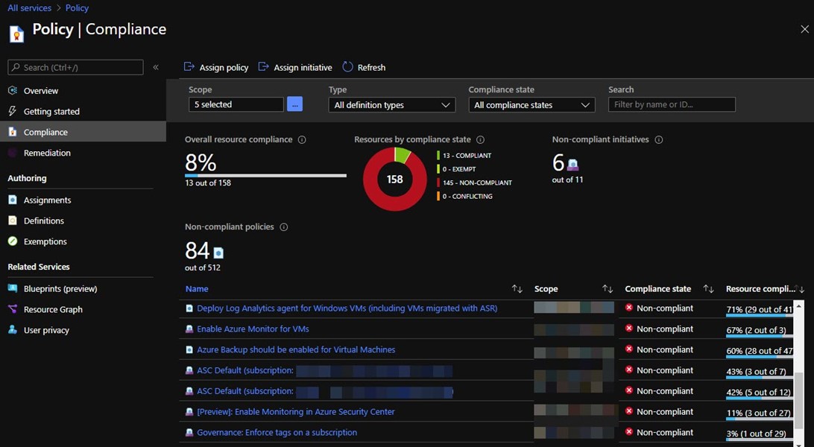Open the Type definition dropdown
This screenshot has height=447, width=814.
point(391,105)
